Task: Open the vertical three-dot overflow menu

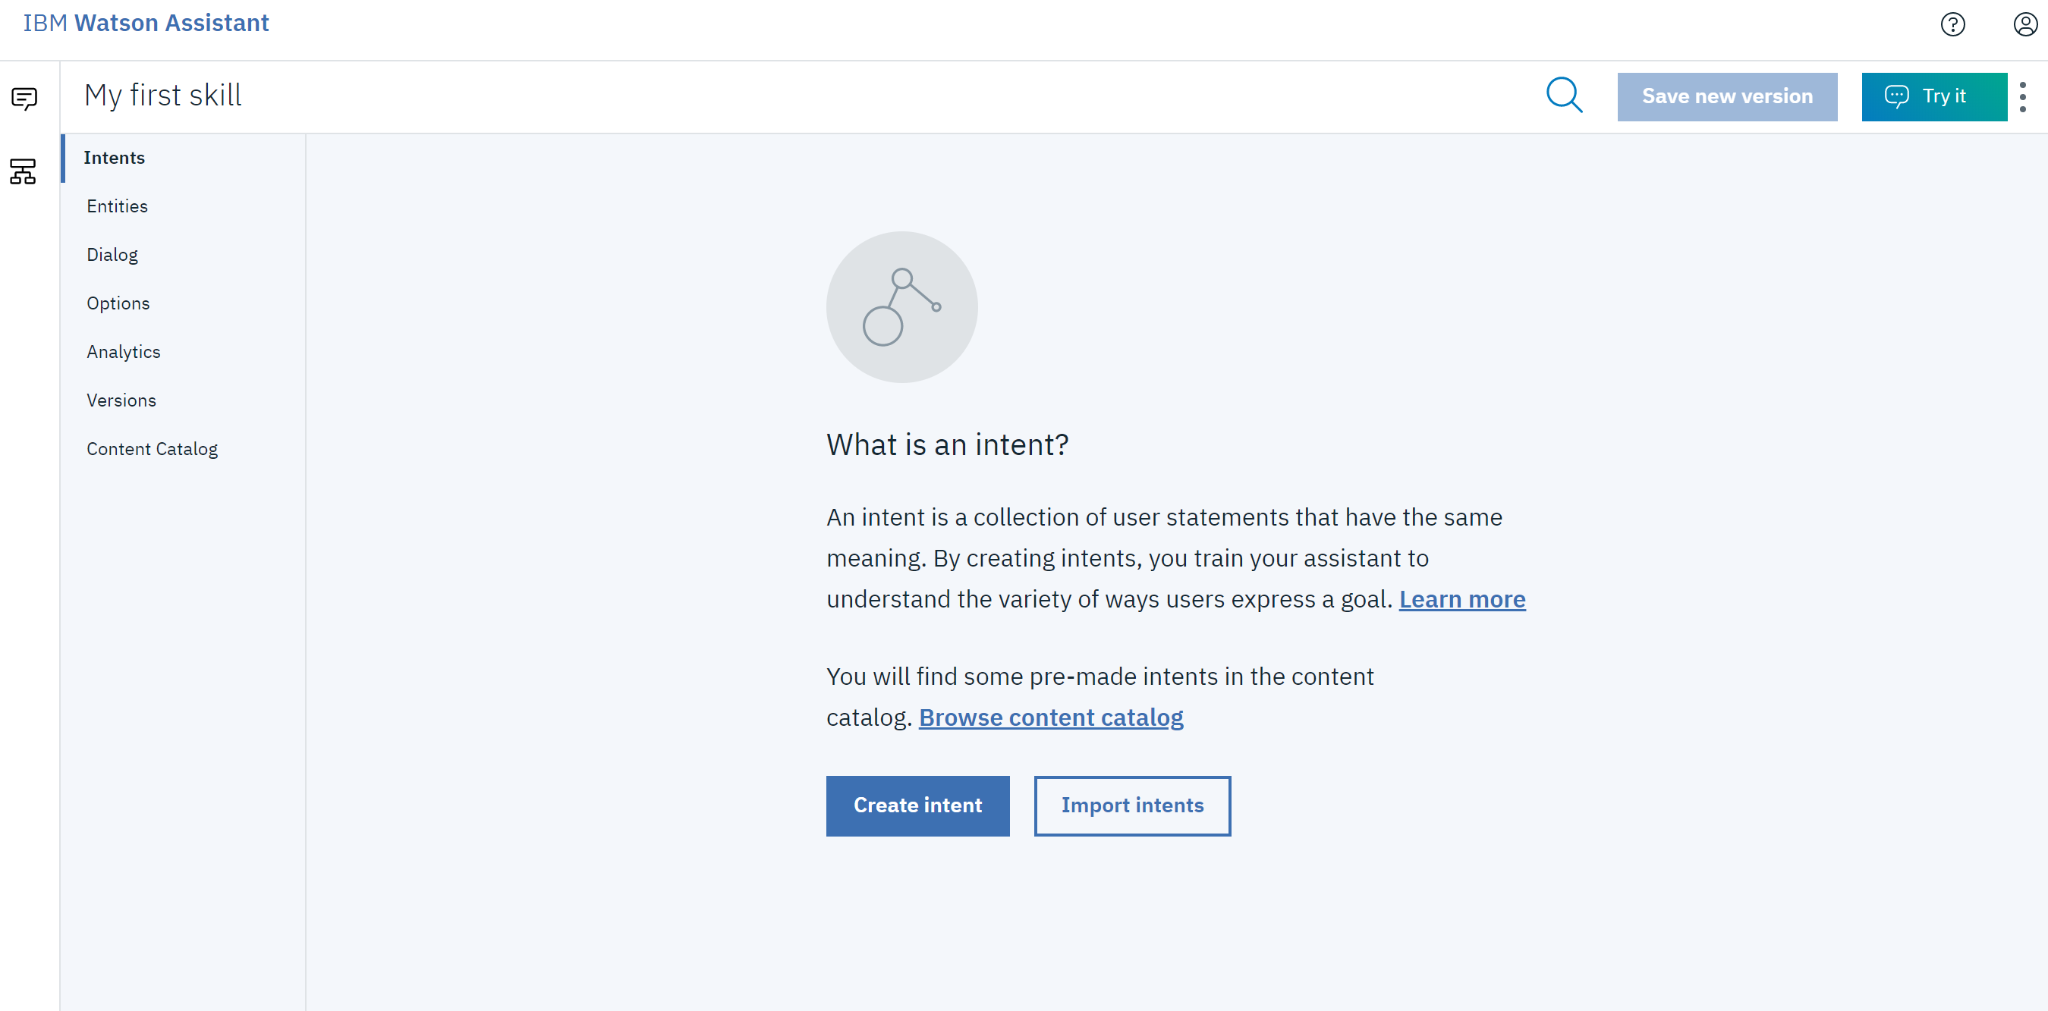Action: [x=2022, y=97]
